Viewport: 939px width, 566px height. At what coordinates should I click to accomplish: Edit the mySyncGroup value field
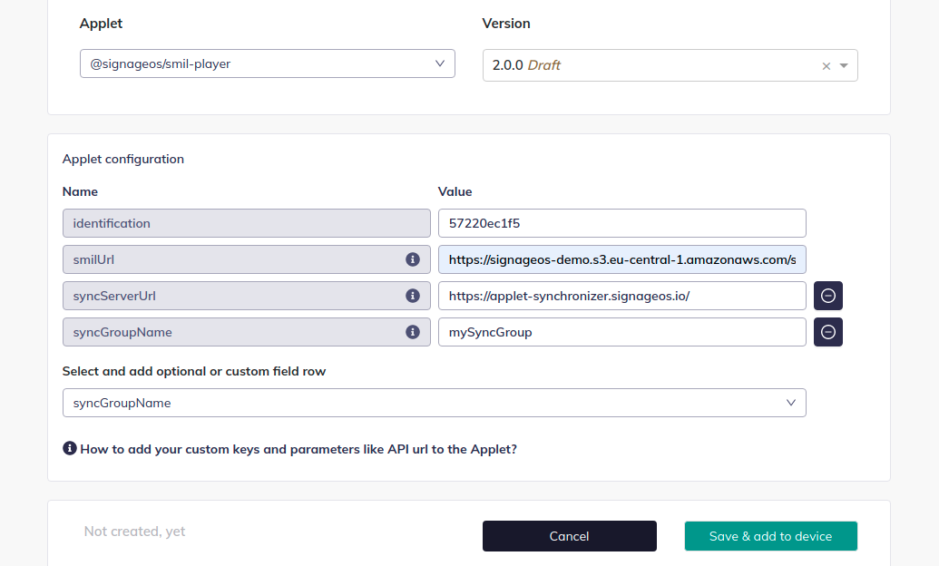(623, 331)
